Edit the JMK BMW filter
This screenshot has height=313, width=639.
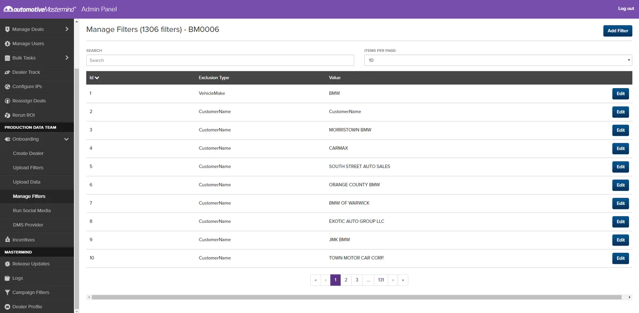point(620,240)
